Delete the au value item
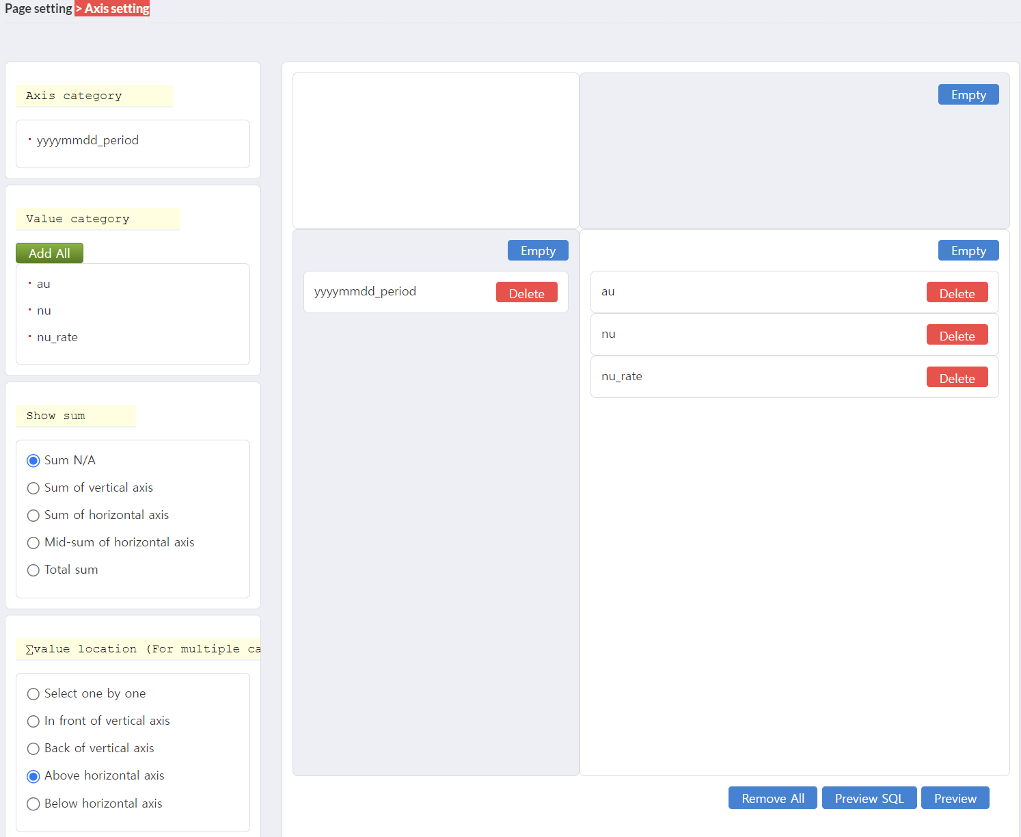Viewport: 1021px width, 837px height. (957, 293)
